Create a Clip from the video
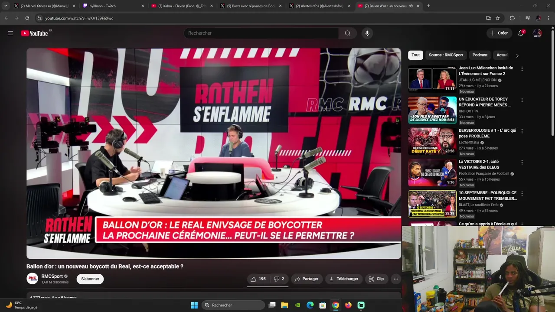 click(376, 279)
